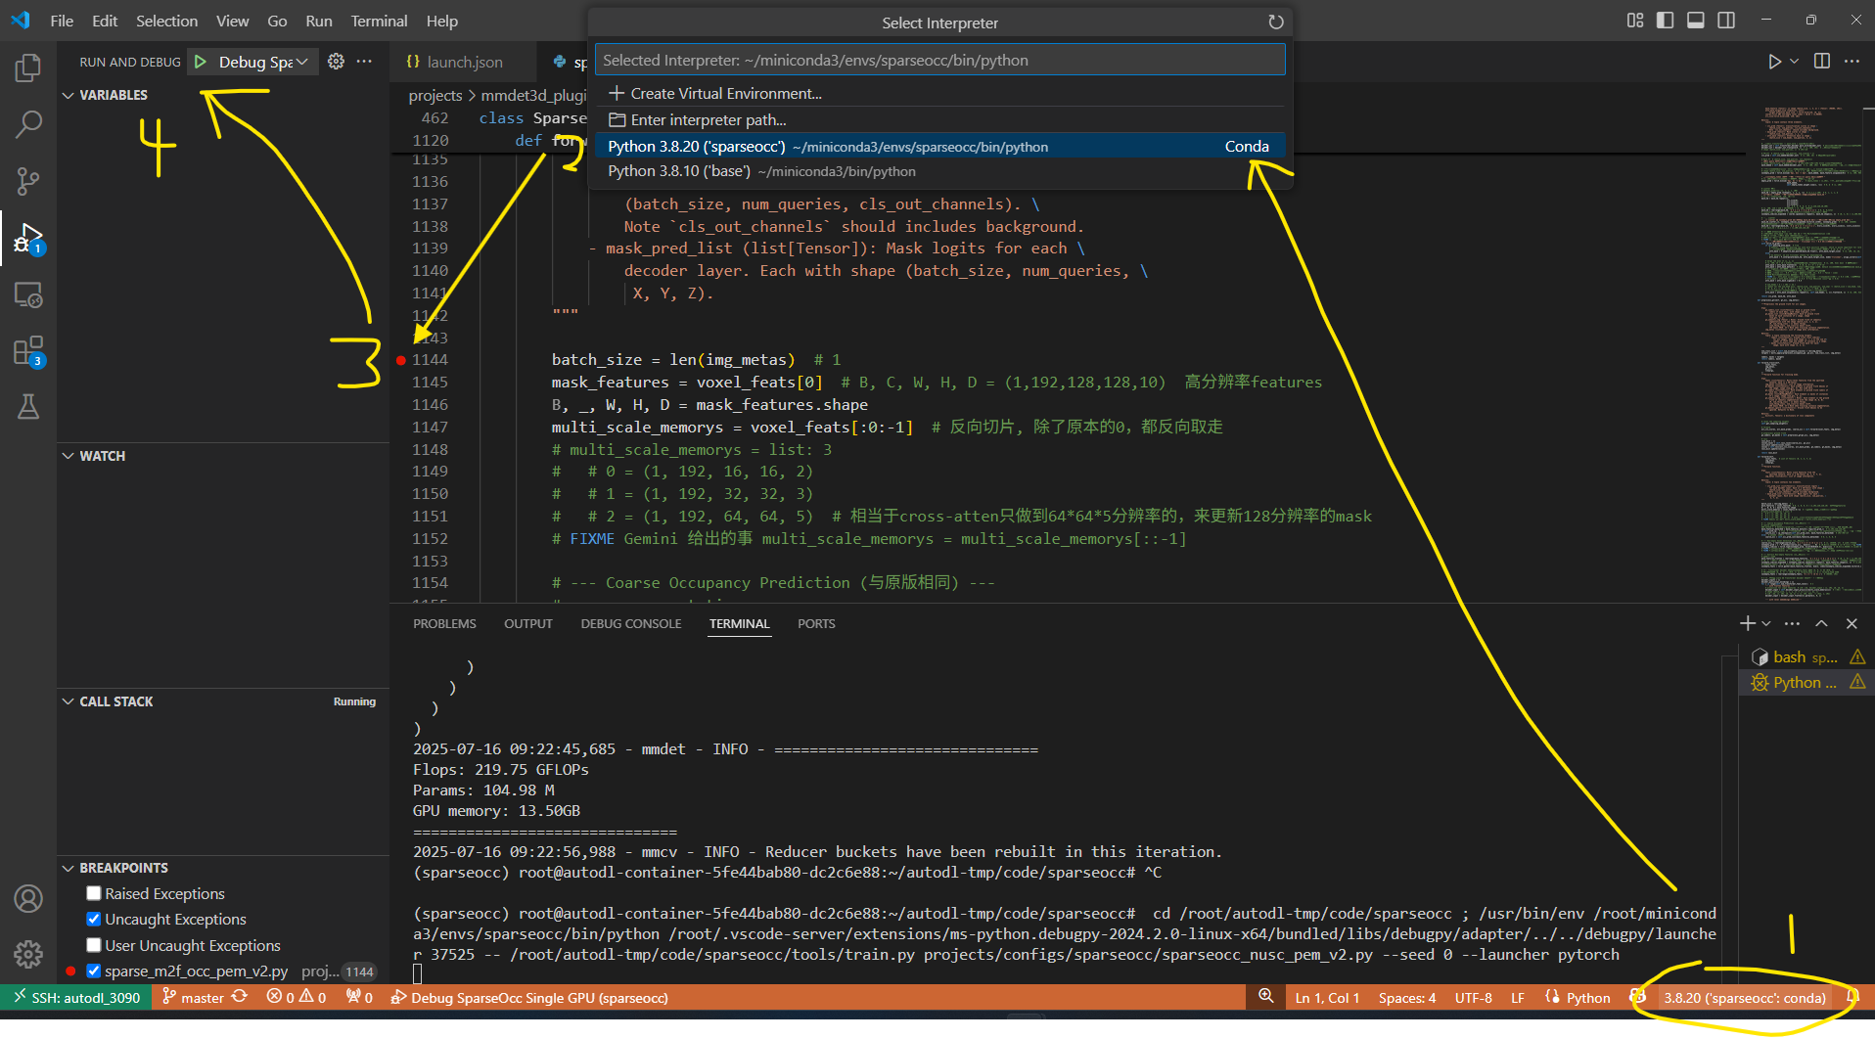The height and width of the screenshot is (1039, 1875).
Task: Change indentation via Spaces: 4
Action: tap(1406, 997)
